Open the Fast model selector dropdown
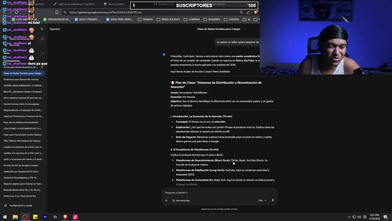This screenshot has height=221, width=392. tap(262, 200)
